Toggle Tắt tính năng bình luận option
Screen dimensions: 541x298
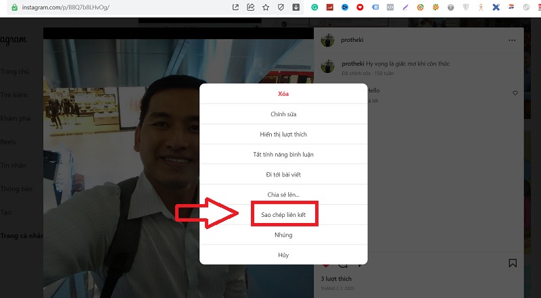tap(283, 155)
